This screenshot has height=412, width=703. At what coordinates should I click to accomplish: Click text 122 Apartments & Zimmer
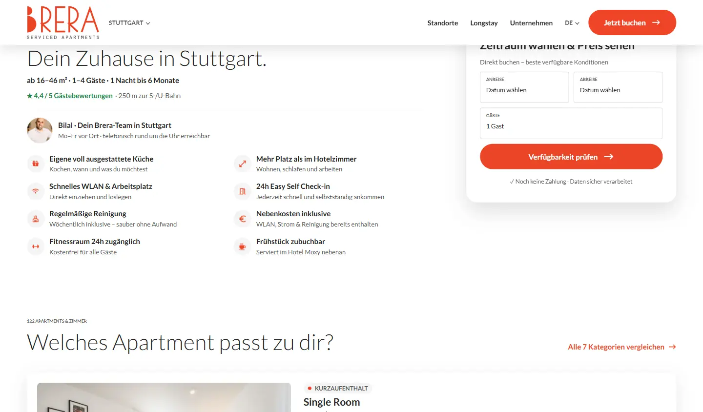[57, 321]
